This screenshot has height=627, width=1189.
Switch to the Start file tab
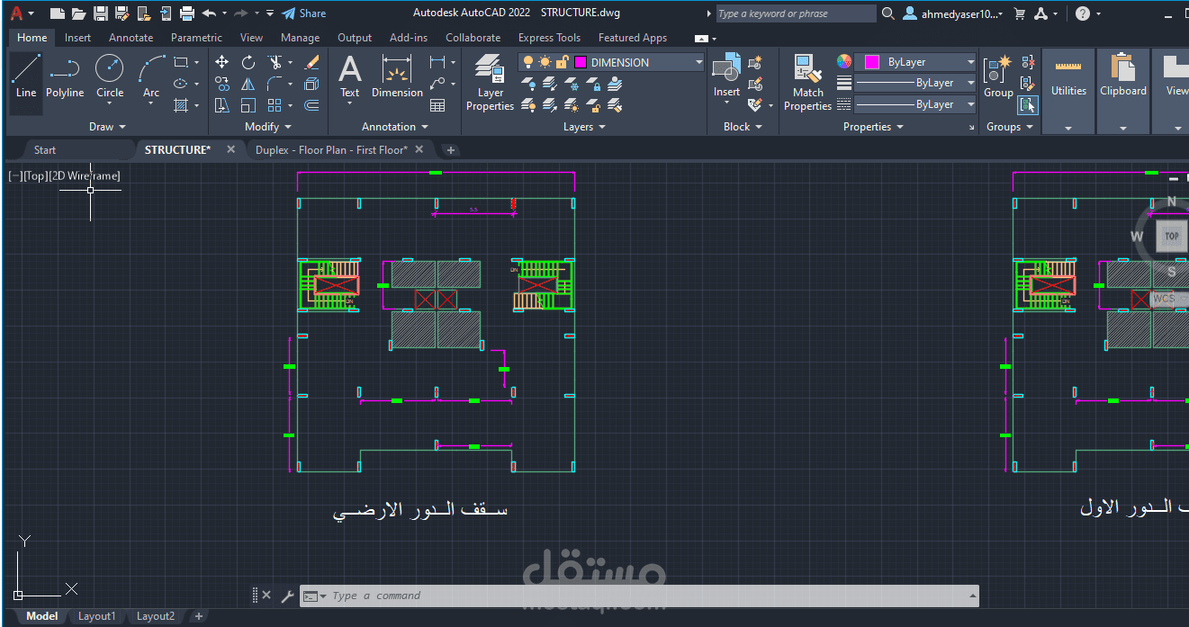tap(45, 150)
